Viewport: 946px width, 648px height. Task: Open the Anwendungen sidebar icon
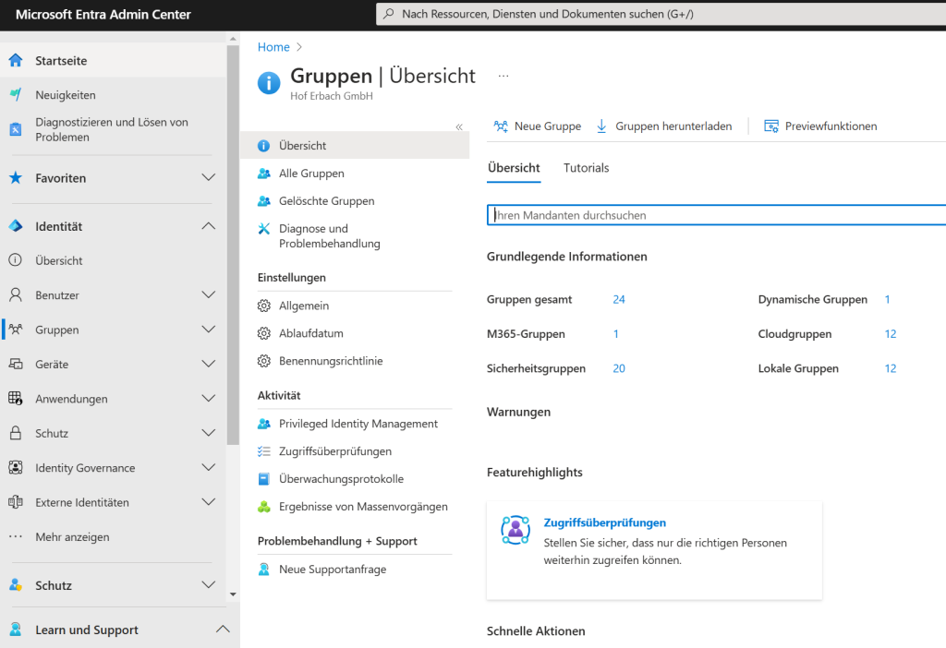click(x=16, y=398)
